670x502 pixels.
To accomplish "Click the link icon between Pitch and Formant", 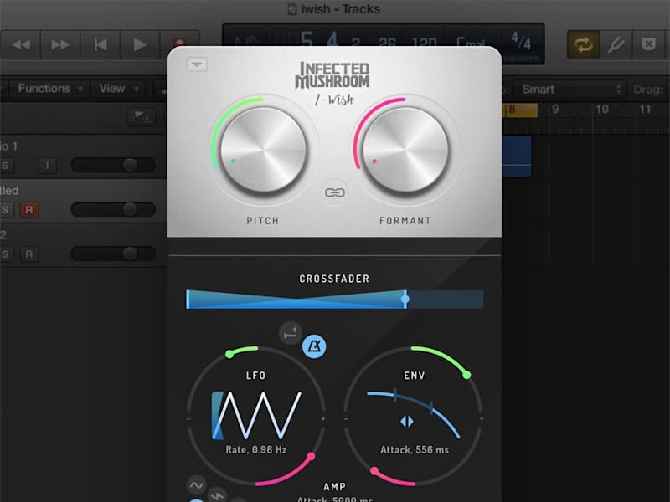I will [x=334, y=192].
